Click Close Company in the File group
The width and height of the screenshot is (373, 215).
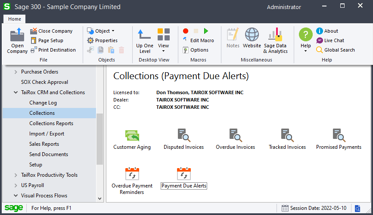click(x=51, y=31)
